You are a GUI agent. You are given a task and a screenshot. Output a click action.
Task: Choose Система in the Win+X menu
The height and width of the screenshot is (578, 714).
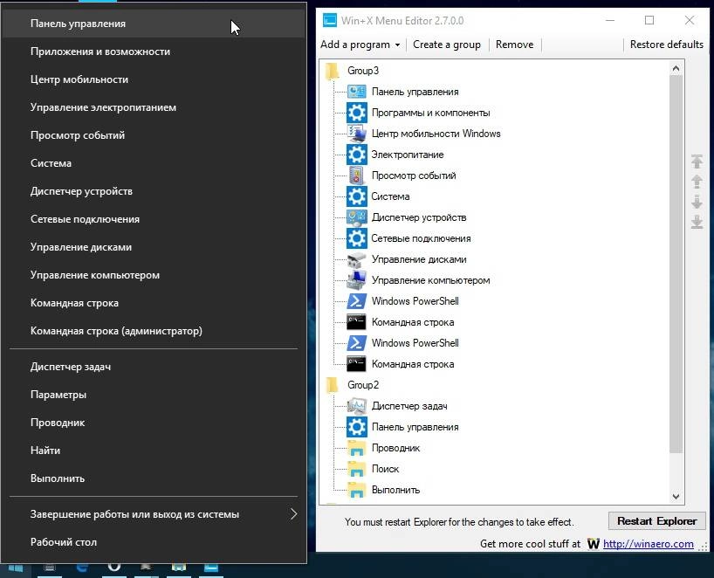(x=154, y=163)
